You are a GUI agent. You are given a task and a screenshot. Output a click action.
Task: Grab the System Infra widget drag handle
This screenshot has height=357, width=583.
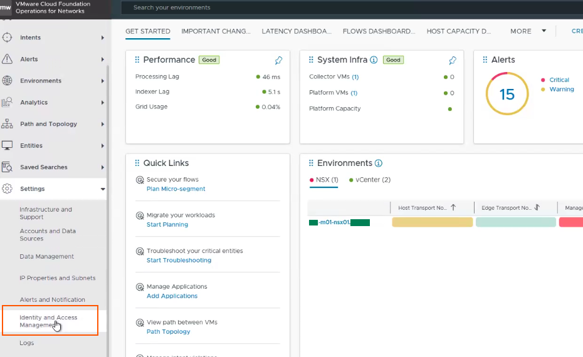pyautogui.click(x=311, y=59)
